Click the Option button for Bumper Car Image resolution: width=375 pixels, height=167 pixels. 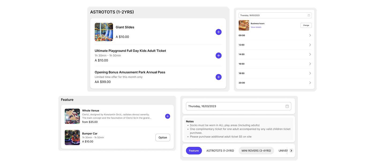(163, 137)
